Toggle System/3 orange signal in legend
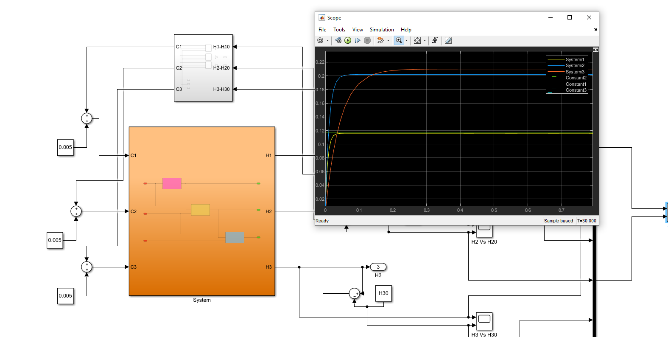The height and width of the screenshot is (337, 668). [575, 72]
